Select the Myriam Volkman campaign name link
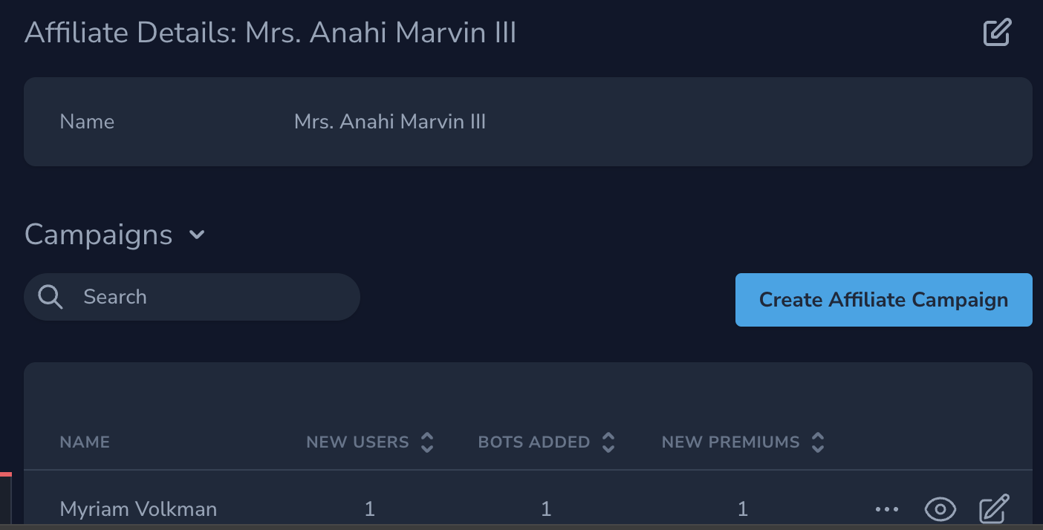Viewport: 1043px width, 530px height. pos(138,509)
